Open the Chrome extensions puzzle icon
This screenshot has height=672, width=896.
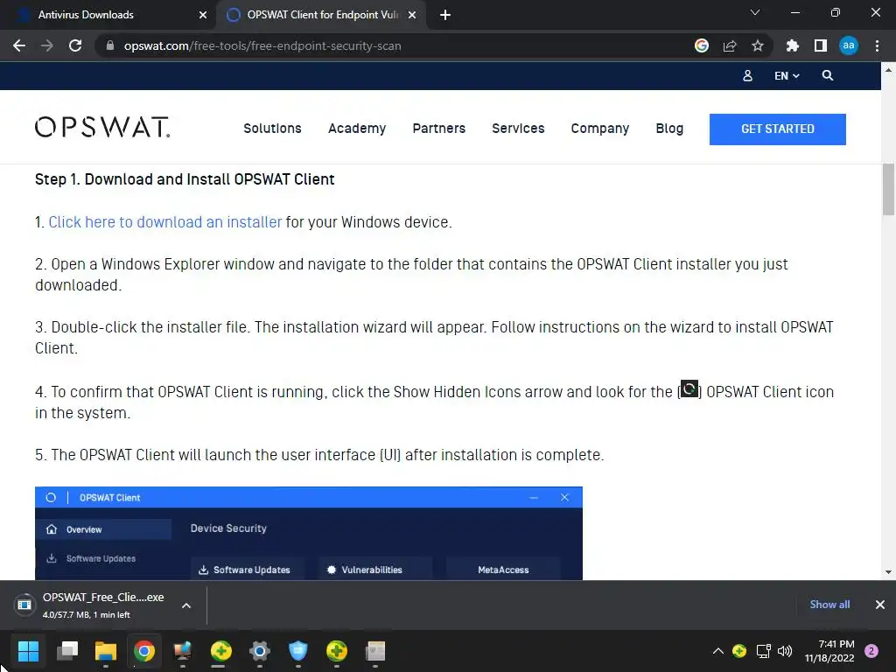[793, 45]
